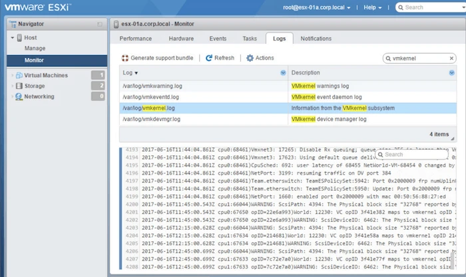Select the /var/log/vmkeventd.log row
Screen dimensions: 466x277
click(x=288, y=97)
